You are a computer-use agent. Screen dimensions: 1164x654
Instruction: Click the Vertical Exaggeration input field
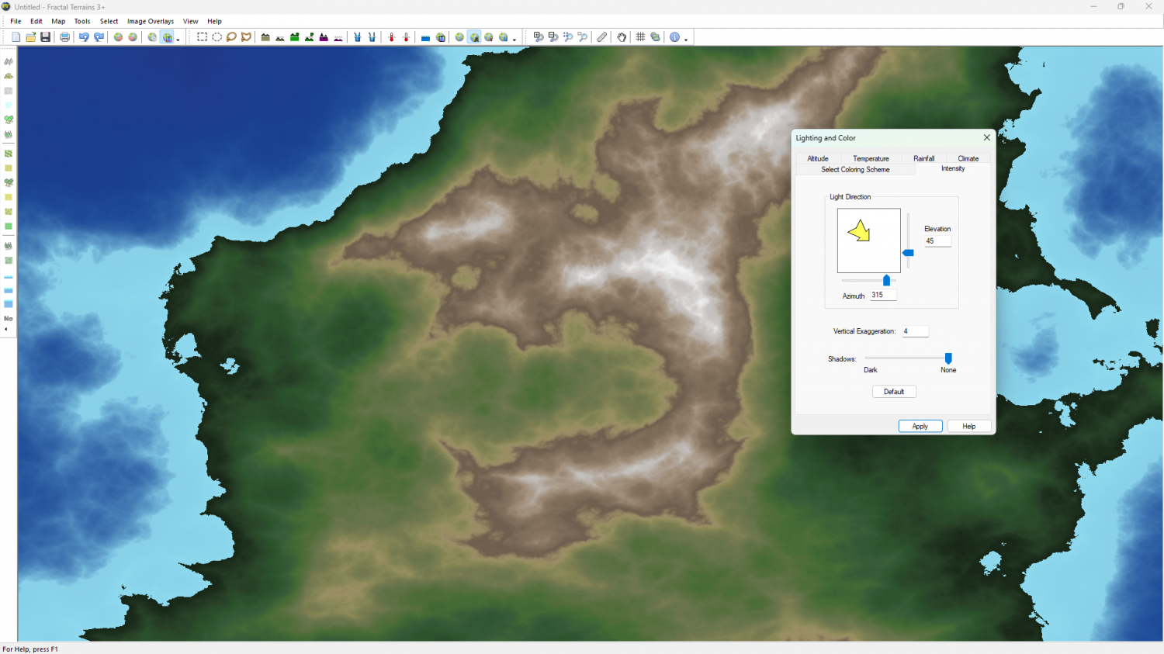(915, 331)
